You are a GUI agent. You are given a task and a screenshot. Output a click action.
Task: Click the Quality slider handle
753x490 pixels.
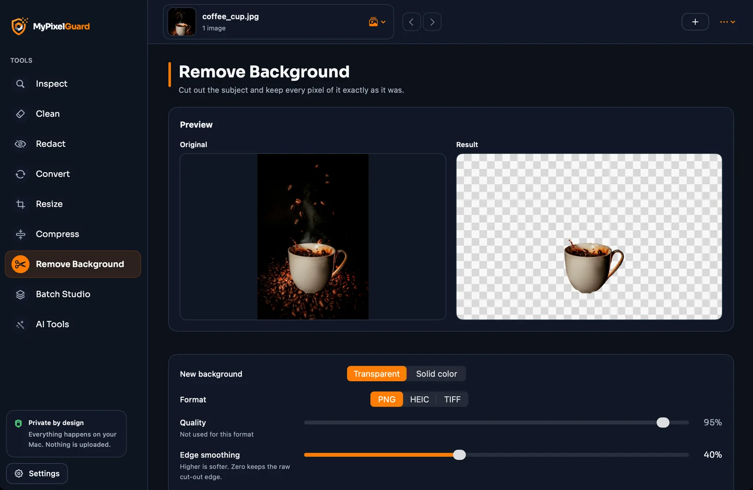click(663, 423)
